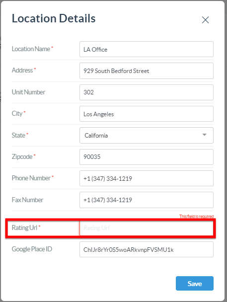Open the State dropdown showing California

click(147, 135)
